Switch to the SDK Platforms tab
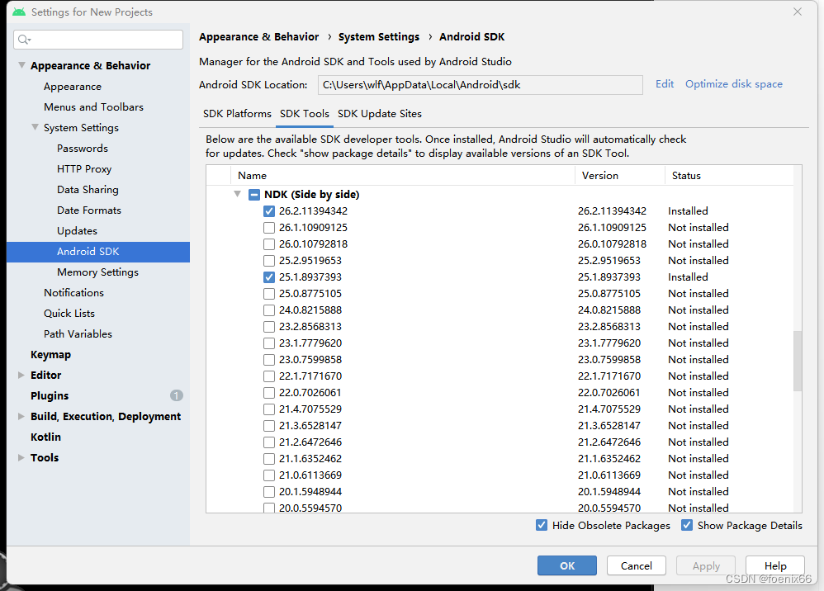Screen dimensions: 824x591 point(237,114)
